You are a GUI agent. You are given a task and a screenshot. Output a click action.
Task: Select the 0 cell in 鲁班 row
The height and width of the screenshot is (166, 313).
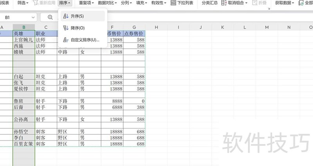(134, 101)
